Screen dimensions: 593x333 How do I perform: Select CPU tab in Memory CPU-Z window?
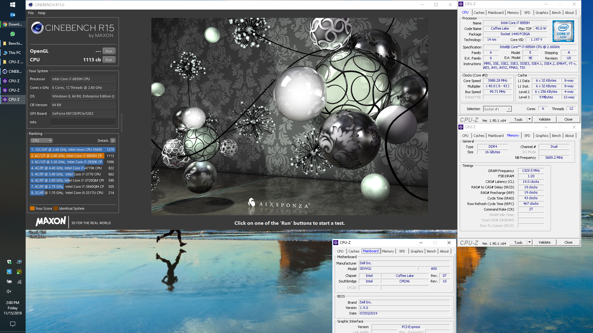[465, 136]
